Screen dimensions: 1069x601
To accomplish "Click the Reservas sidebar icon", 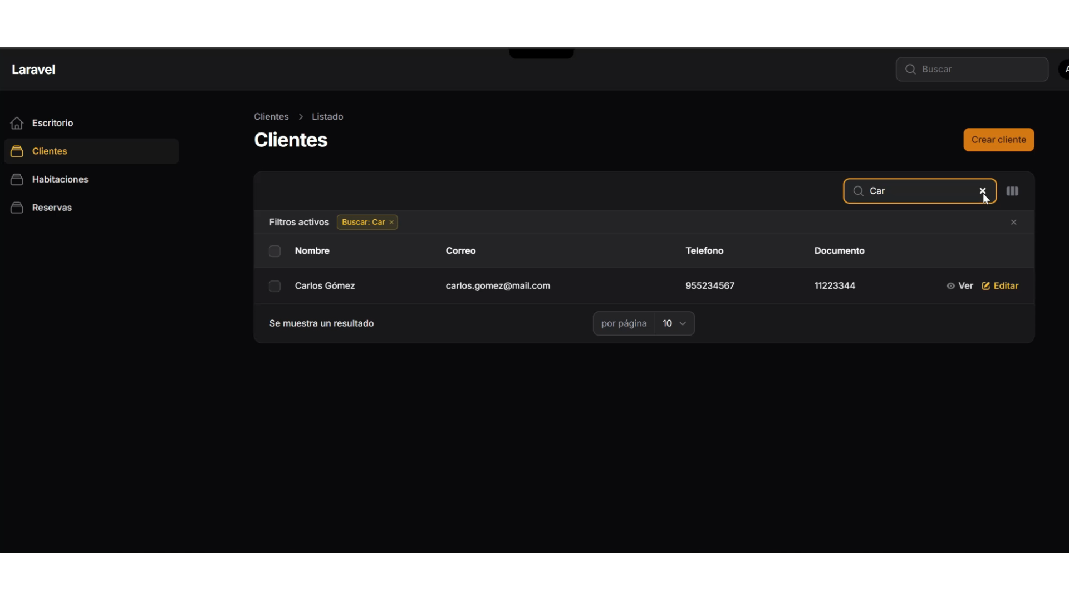I will [x=17, y=208].
